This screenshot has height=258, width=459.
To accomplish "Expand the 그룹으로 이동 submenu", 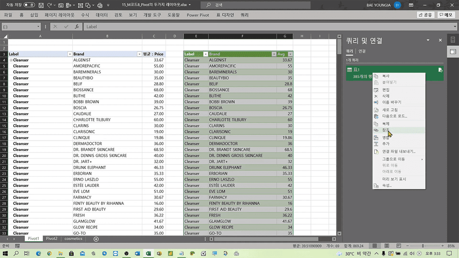I will 399,159.
